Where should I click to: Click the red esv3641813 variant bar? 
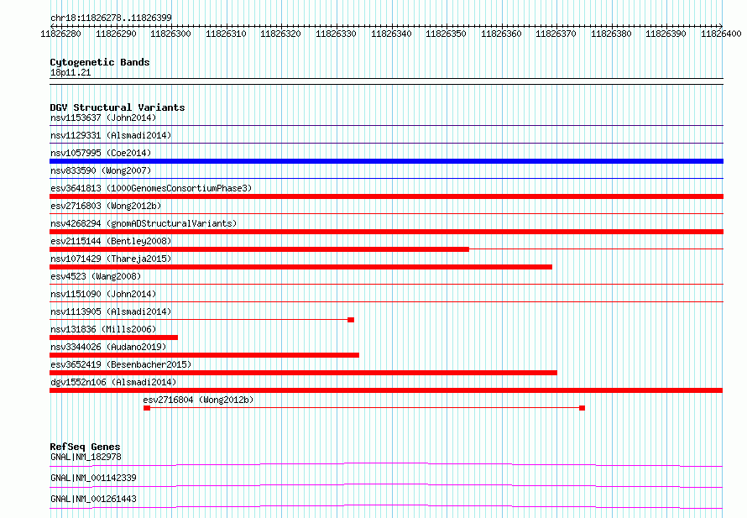click(x=386, y=196)
